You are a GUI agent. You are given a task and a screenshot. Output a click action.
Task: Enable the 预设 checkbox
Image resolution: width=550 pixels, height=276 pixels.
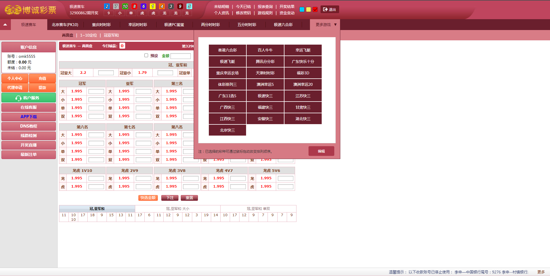[146, 55]
